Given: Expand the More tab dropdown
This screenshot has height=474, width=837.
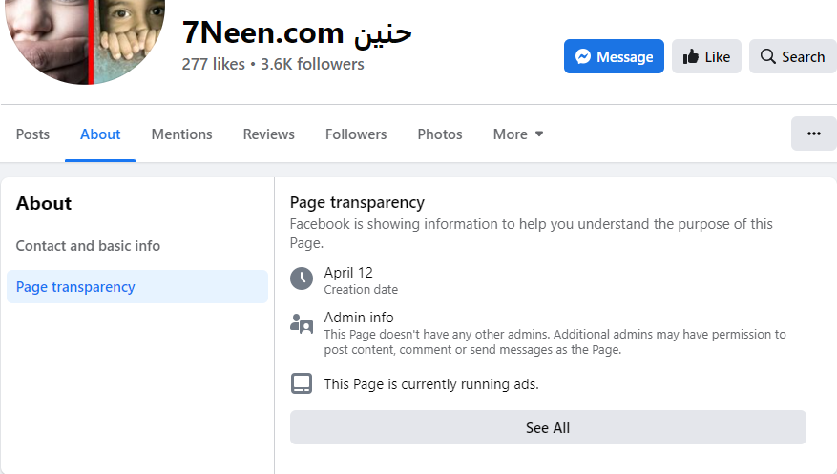Looking at the screenshot, I should (518, 134).
